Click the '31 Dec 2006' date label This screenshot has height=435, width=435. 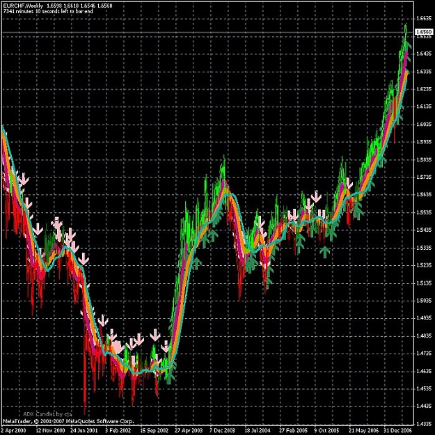(398, 431)
